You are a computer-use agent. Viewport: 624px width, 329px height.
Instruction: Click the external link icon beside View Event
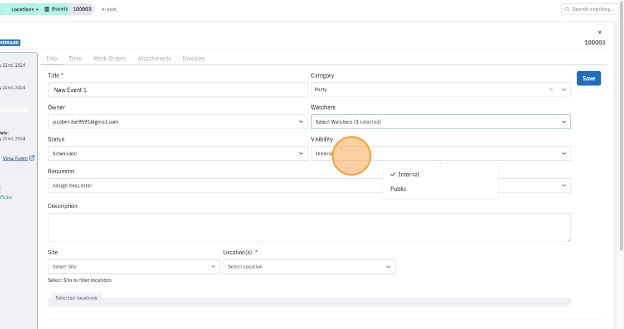[x=32, y=158]
